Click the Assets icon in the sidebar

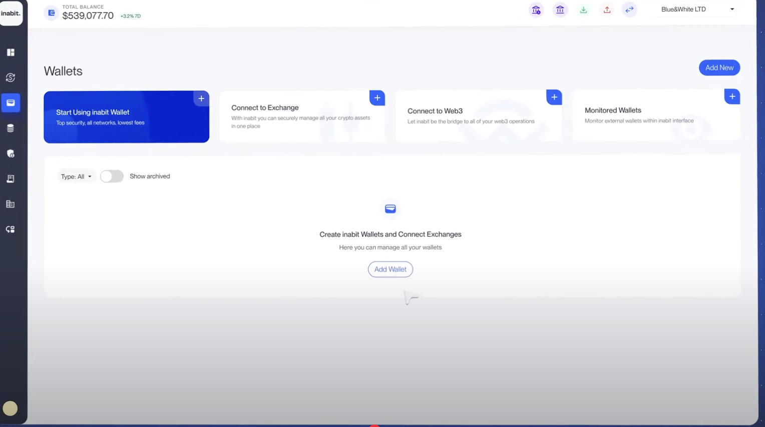[x=11, y=127]
